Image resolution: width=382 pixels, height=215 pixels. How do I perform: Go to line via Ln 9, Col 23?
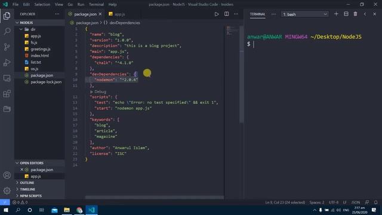[285, 202]
